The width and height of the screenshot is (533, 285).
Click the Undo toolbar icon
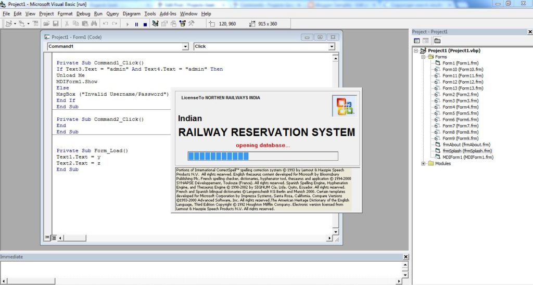105,24
